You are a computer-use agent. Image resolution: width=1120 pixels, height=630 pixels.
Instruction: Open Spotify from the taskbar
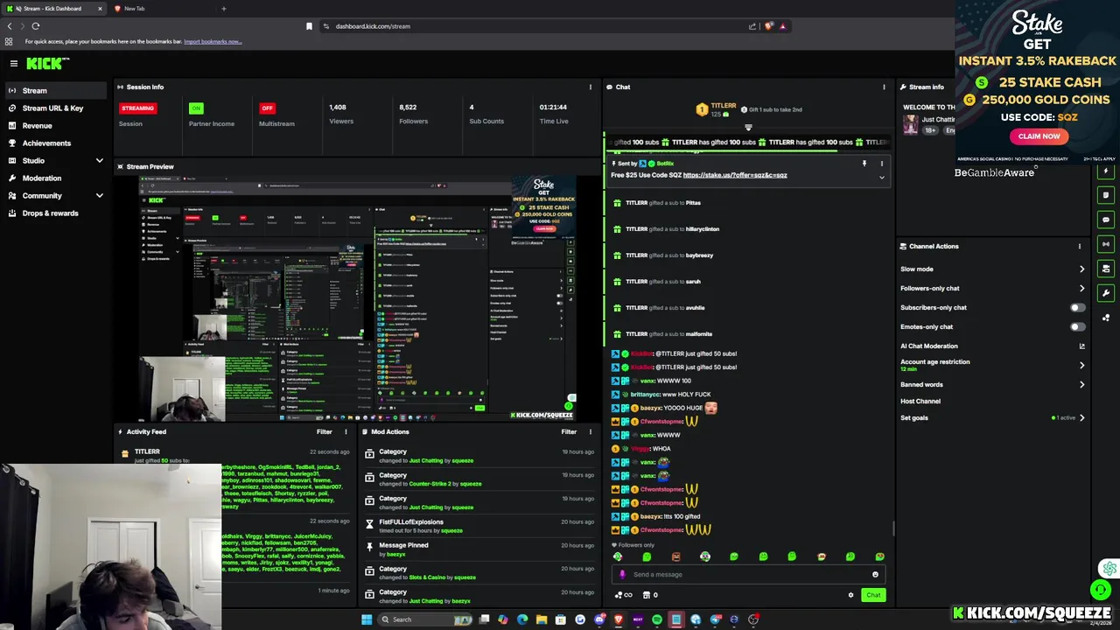point(657,619)
